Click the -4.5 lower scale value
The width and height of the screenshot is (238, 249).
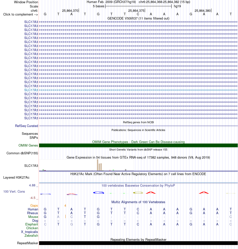coord(33,198)
